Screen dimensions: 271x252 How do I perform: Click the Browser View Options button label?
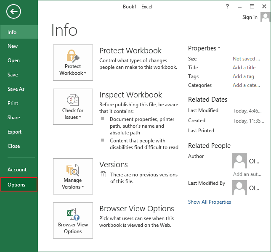(73, 228)
